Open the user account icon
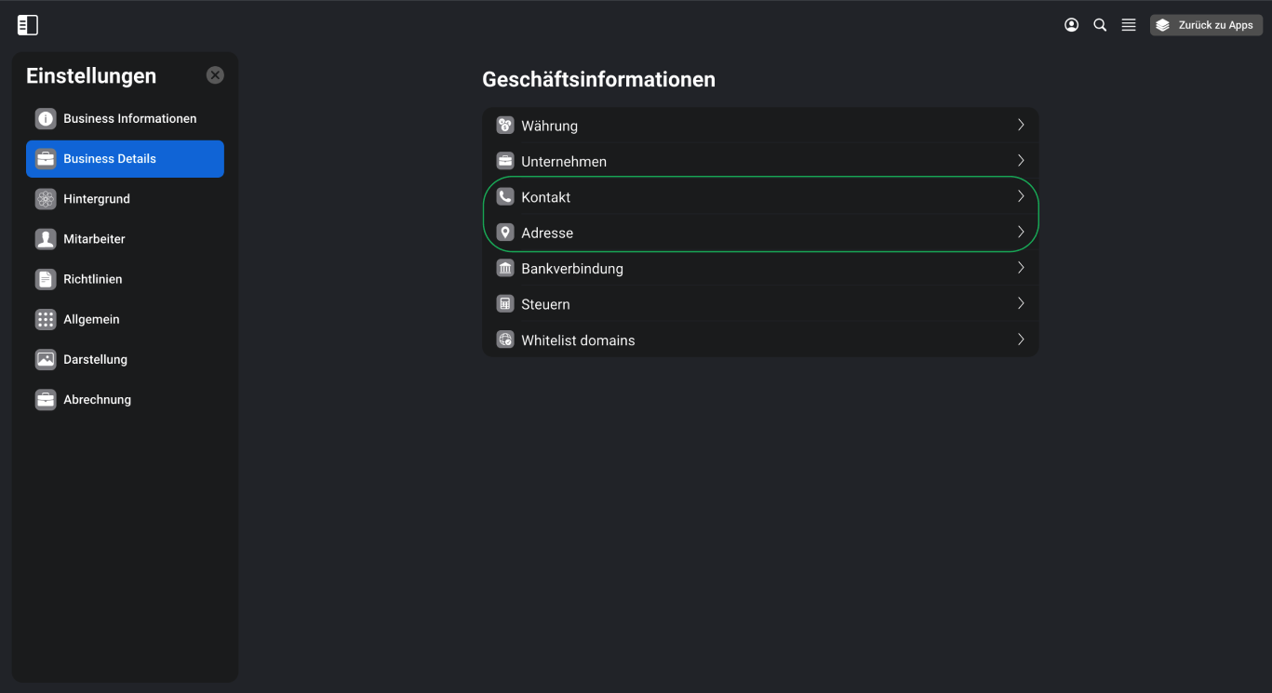Image resolution: width=1272 pixels, height=693 pixels. pos(1071,25)
